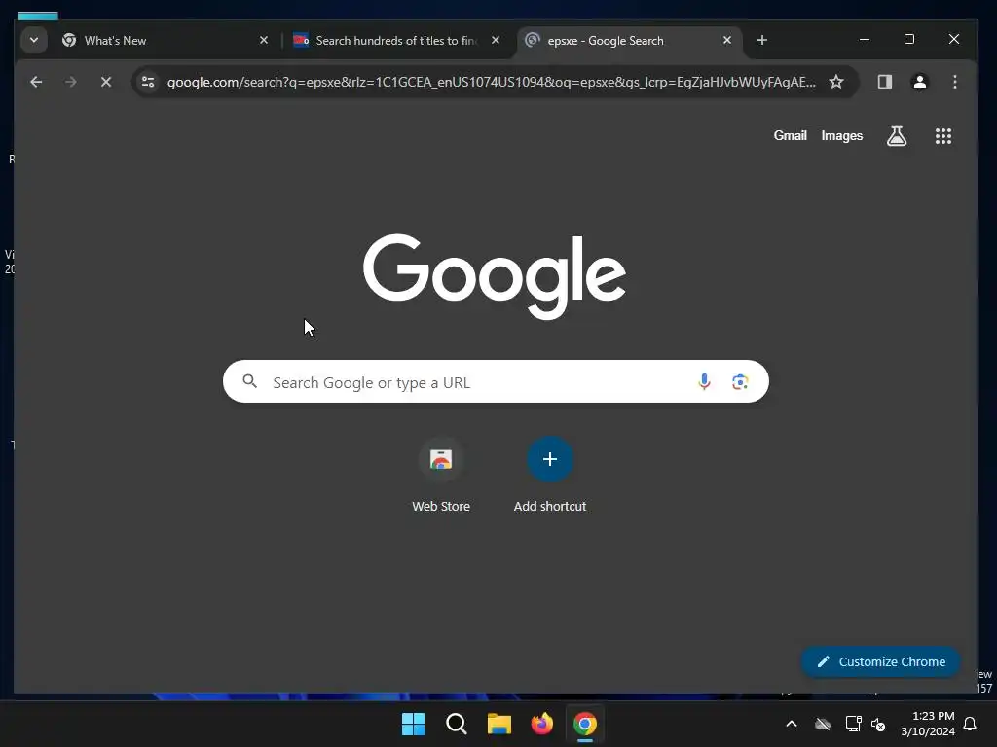Open the Chrome profile menu
This screenshot has width=997, height=747.
point(919,82)
